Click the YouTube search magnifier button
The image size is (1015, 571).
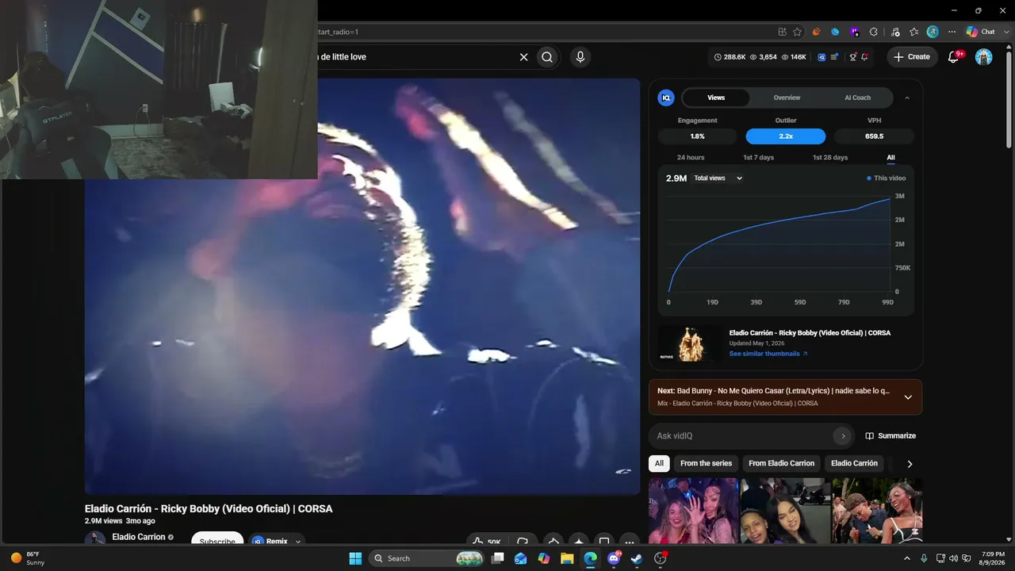tap(547, 57)
